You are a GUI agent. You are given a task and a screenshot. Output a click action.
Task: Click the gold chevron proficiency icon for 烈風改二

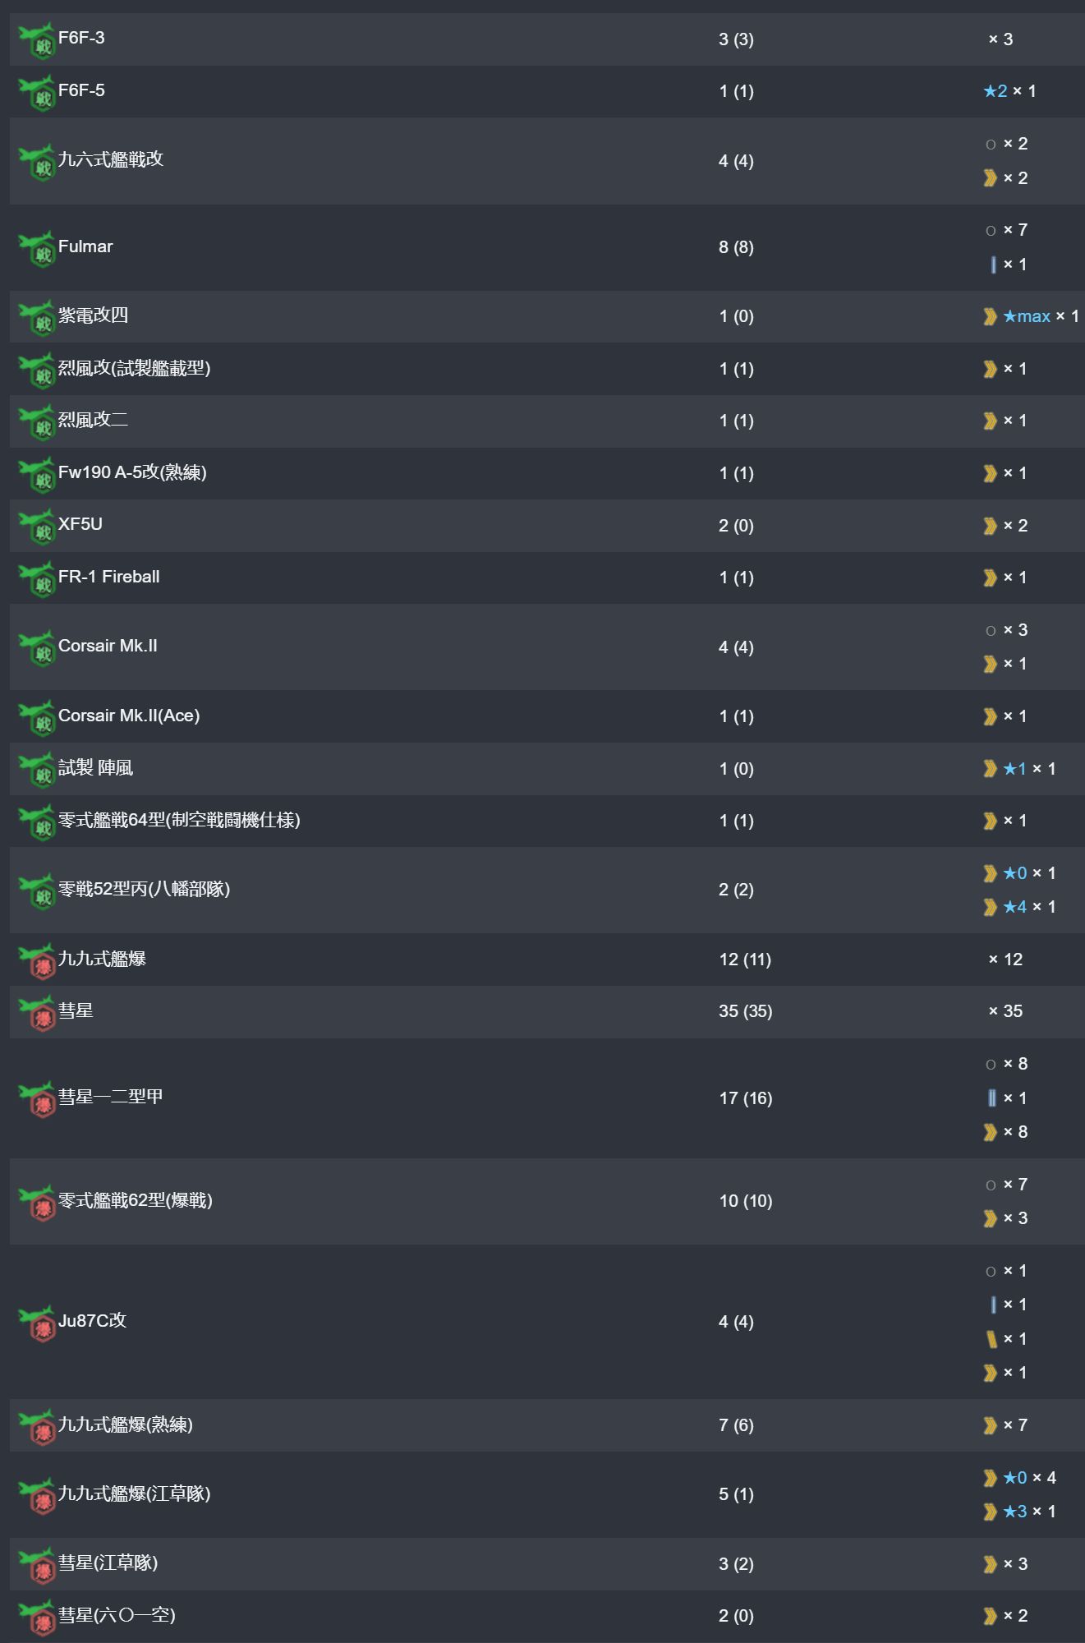point(991,421)
